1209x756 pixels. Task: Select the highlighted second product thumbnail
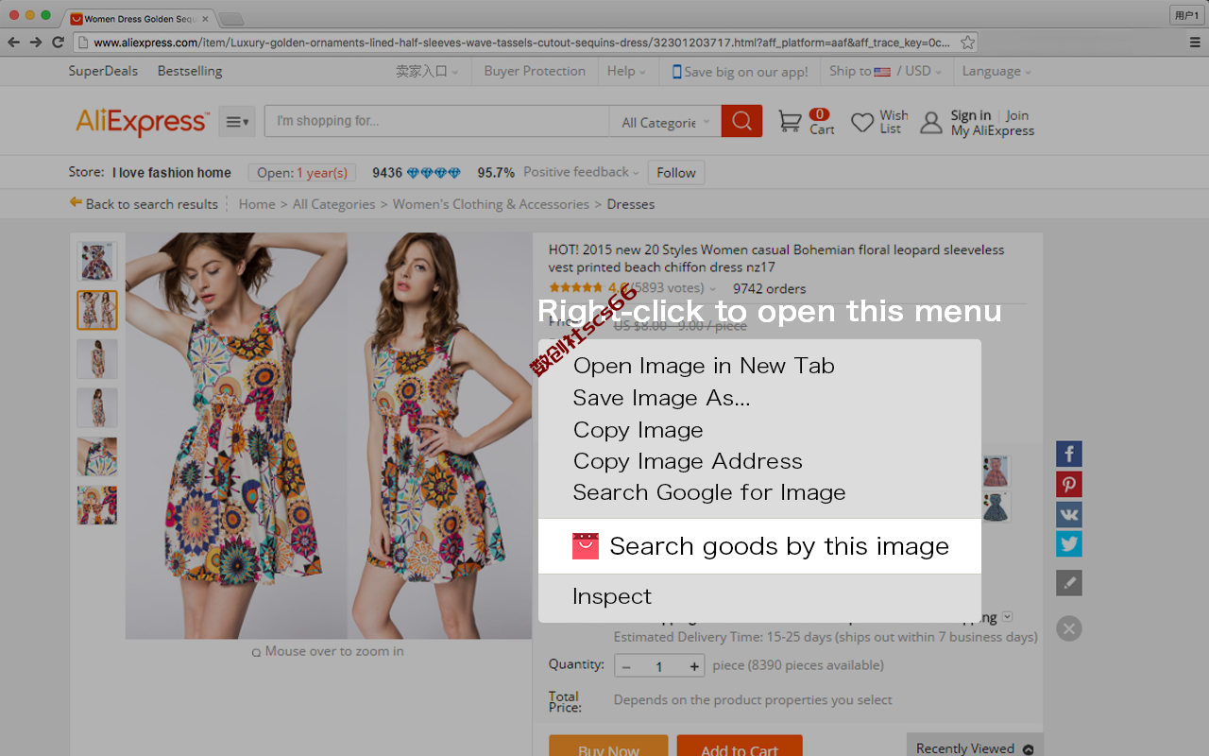point(97,310)
